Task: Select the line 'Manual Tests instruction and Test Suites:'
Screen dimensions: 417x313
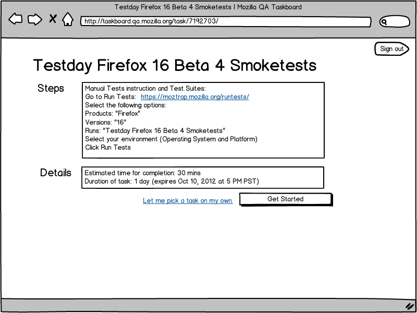Action: coord(145,88)
